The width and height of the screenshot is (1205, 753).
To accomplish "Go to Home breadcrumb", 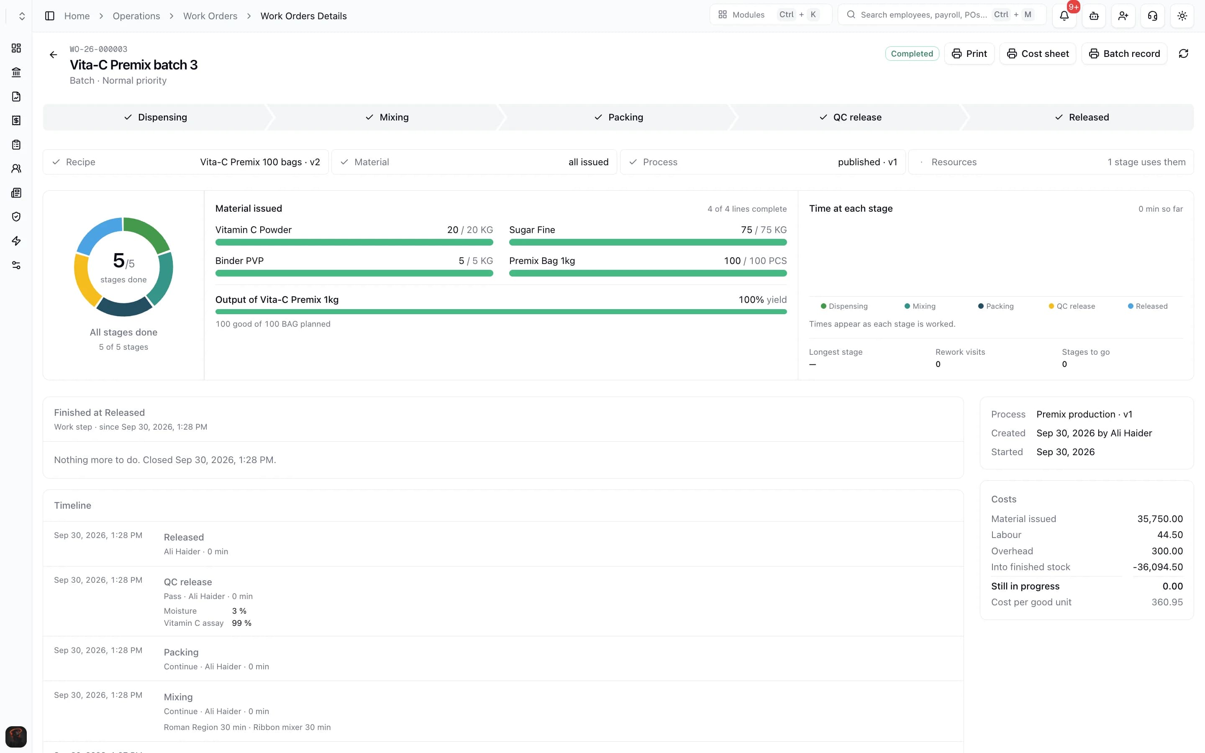I will pos(77,16).
